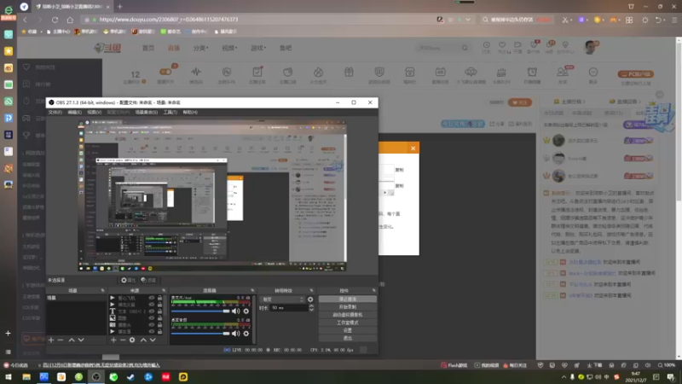Click the 停止推流 button in OBS controls

pyautogui.click(x=348, y=300)
